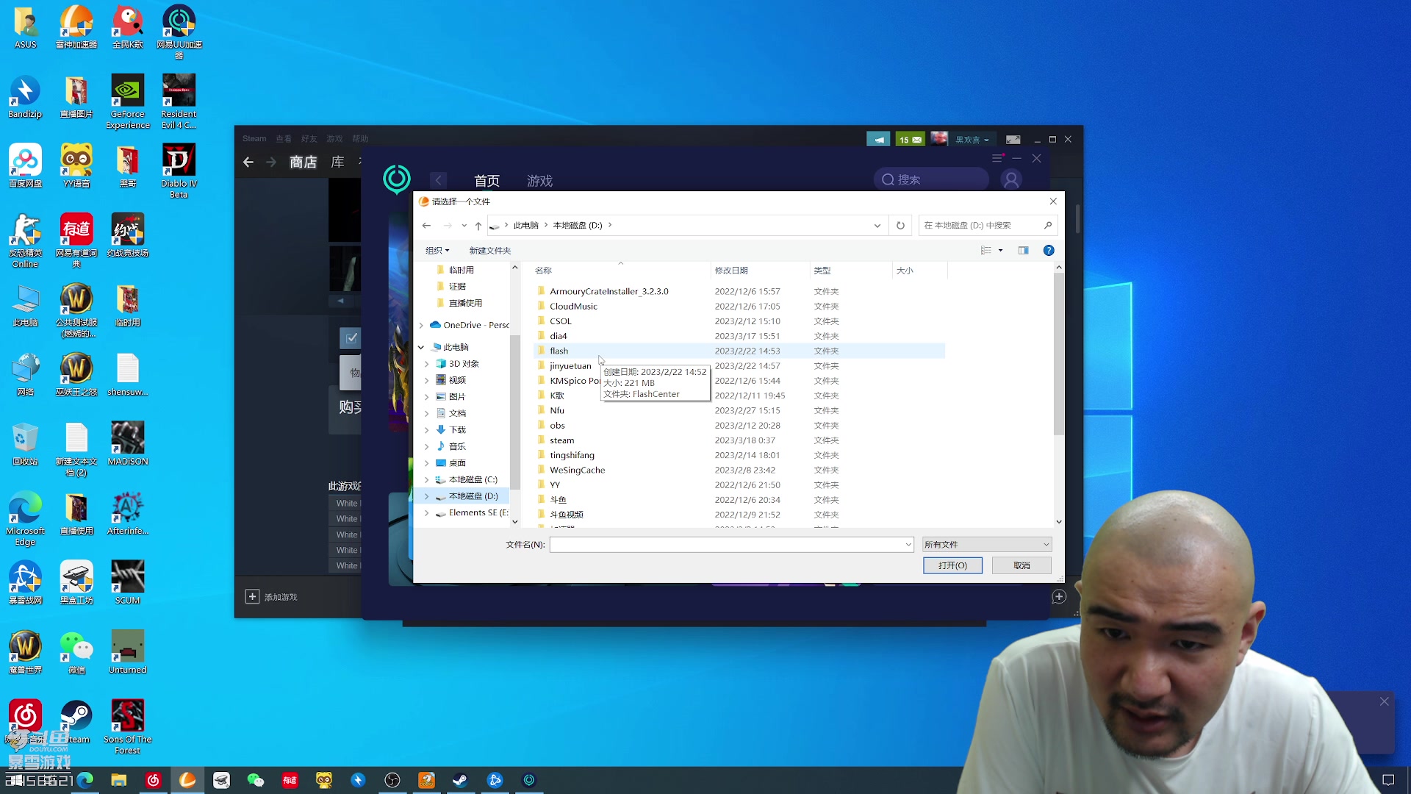Select 桌面 desktop in navigation tree
This screenshot has width=1411, height=794.
[457, 463]
